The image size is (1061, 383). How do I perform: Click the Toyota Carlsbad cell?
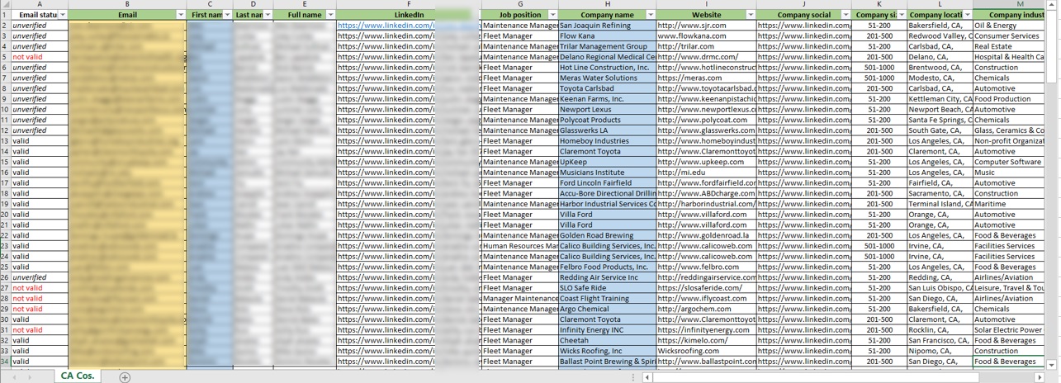point(607,88)
